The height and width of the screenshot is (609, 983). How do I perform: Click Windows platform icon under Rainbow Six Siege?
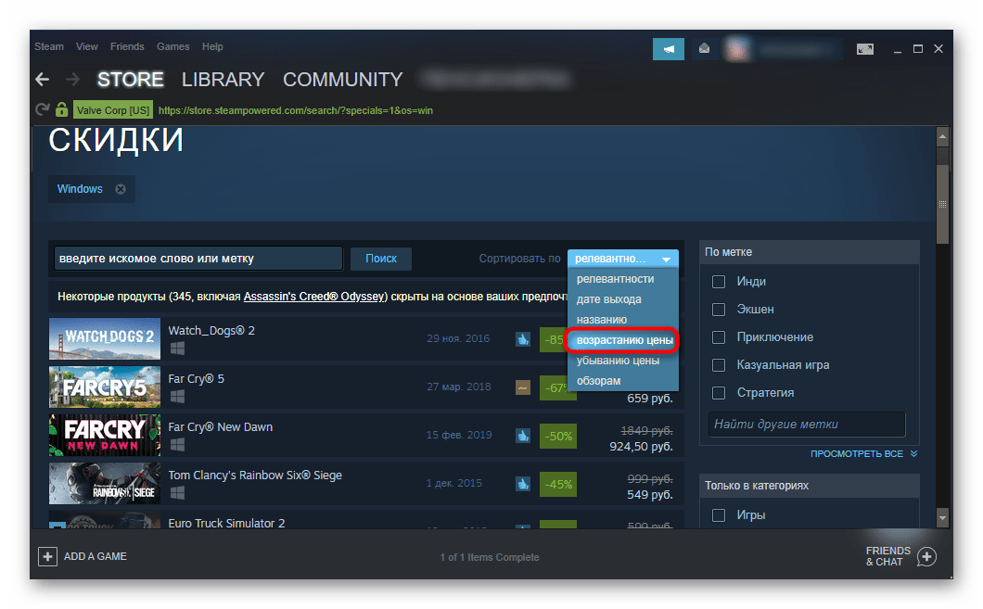pos(177,493)
